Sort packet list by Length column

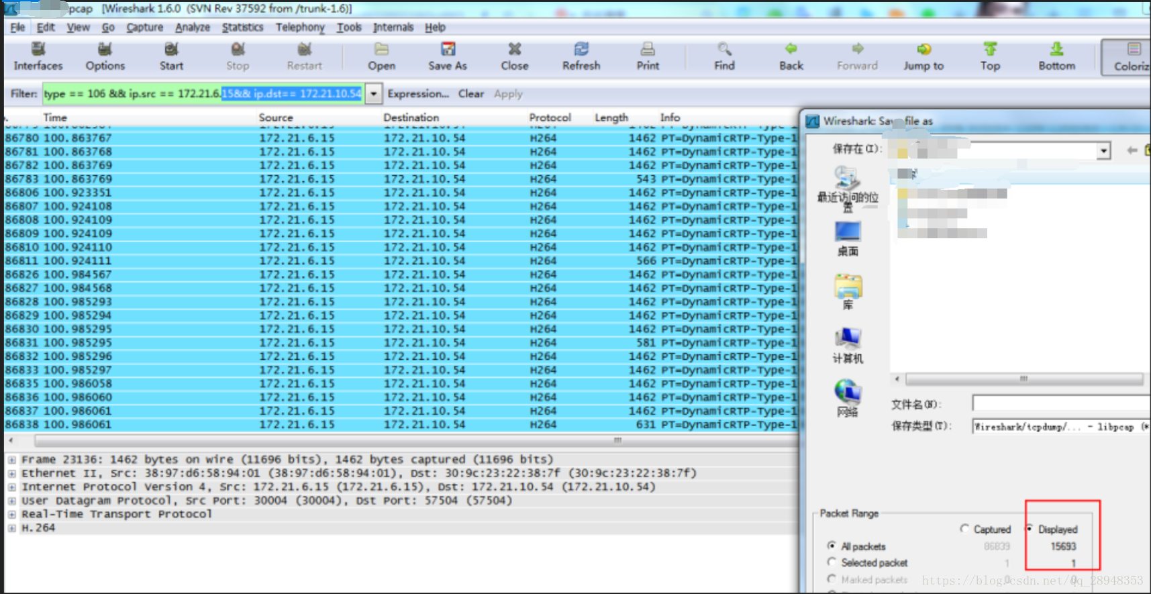[611, 117]
